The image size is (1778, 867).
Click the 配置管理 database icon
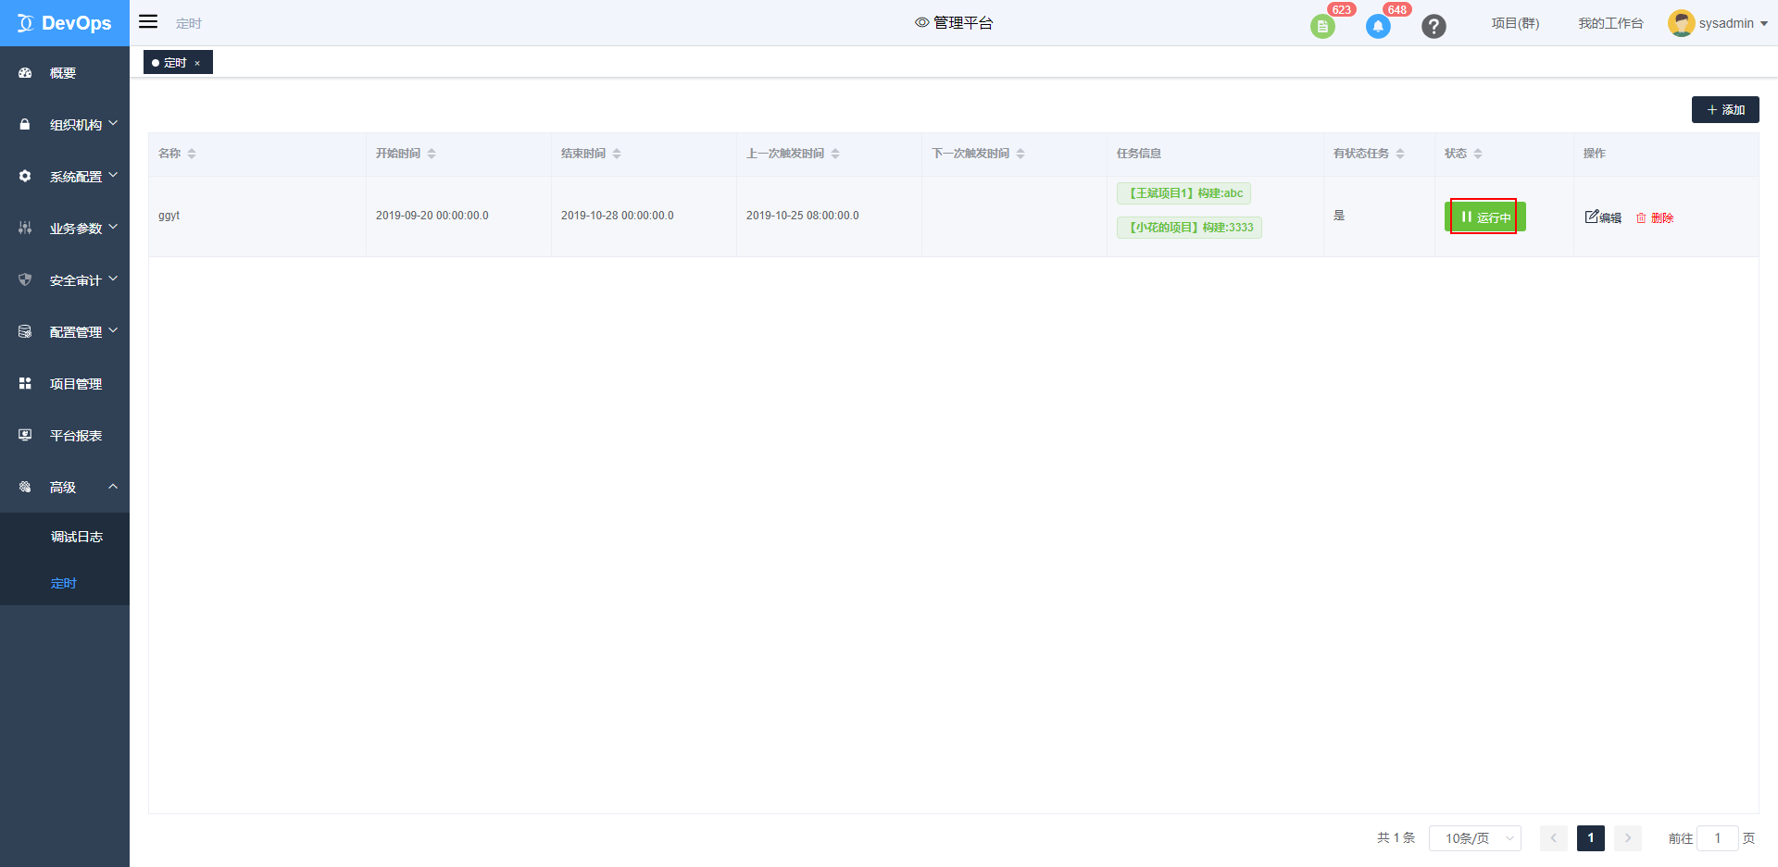[x=25, y=331]
